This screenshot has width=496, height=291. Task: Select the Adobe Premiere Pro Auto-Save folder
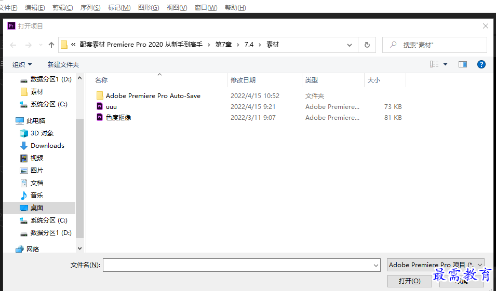[x=153, y=96]
